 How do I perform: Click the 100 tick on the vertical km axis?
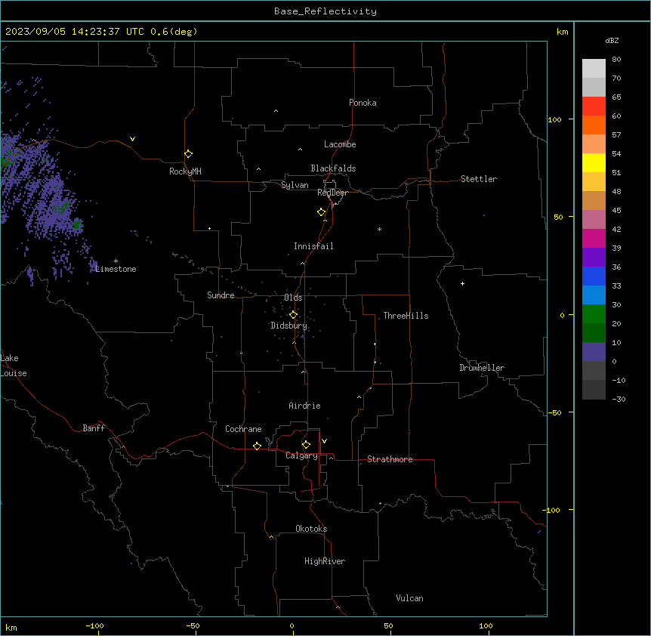[x=554, y=120]
